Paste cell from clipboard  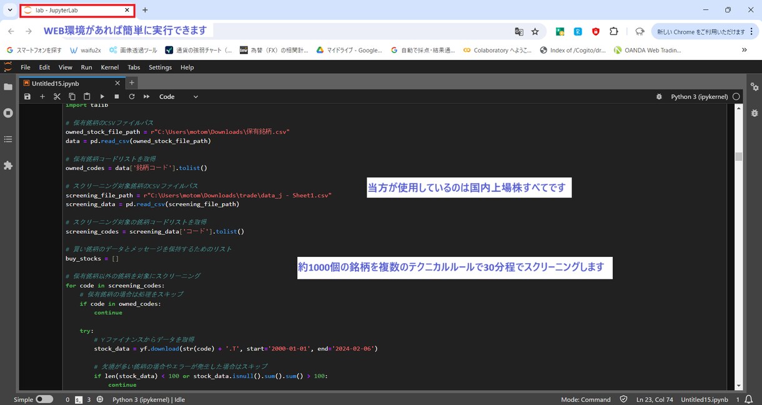(87, 97)
